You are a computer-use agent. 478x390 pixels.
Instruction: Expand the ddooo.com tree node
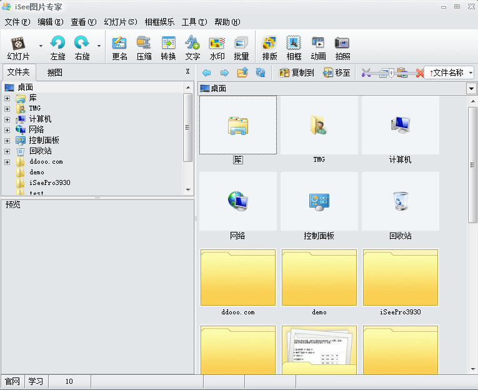click(7, 162)
